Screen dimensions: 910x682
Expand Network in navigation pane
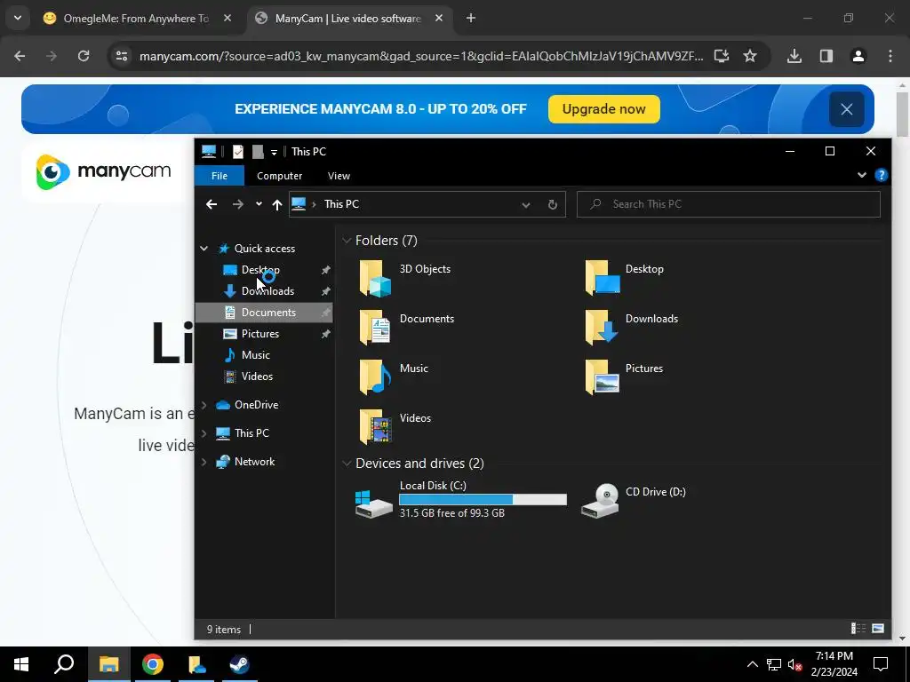204,462
